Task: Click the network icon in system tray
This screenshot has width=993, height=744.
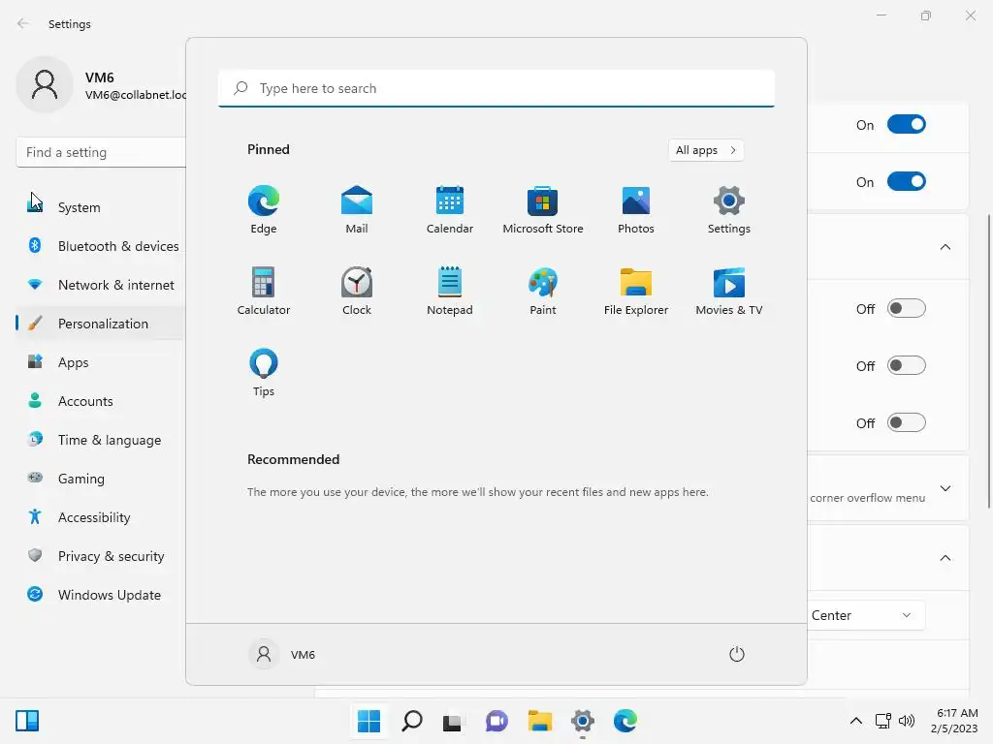Action: tap(882, 721)
